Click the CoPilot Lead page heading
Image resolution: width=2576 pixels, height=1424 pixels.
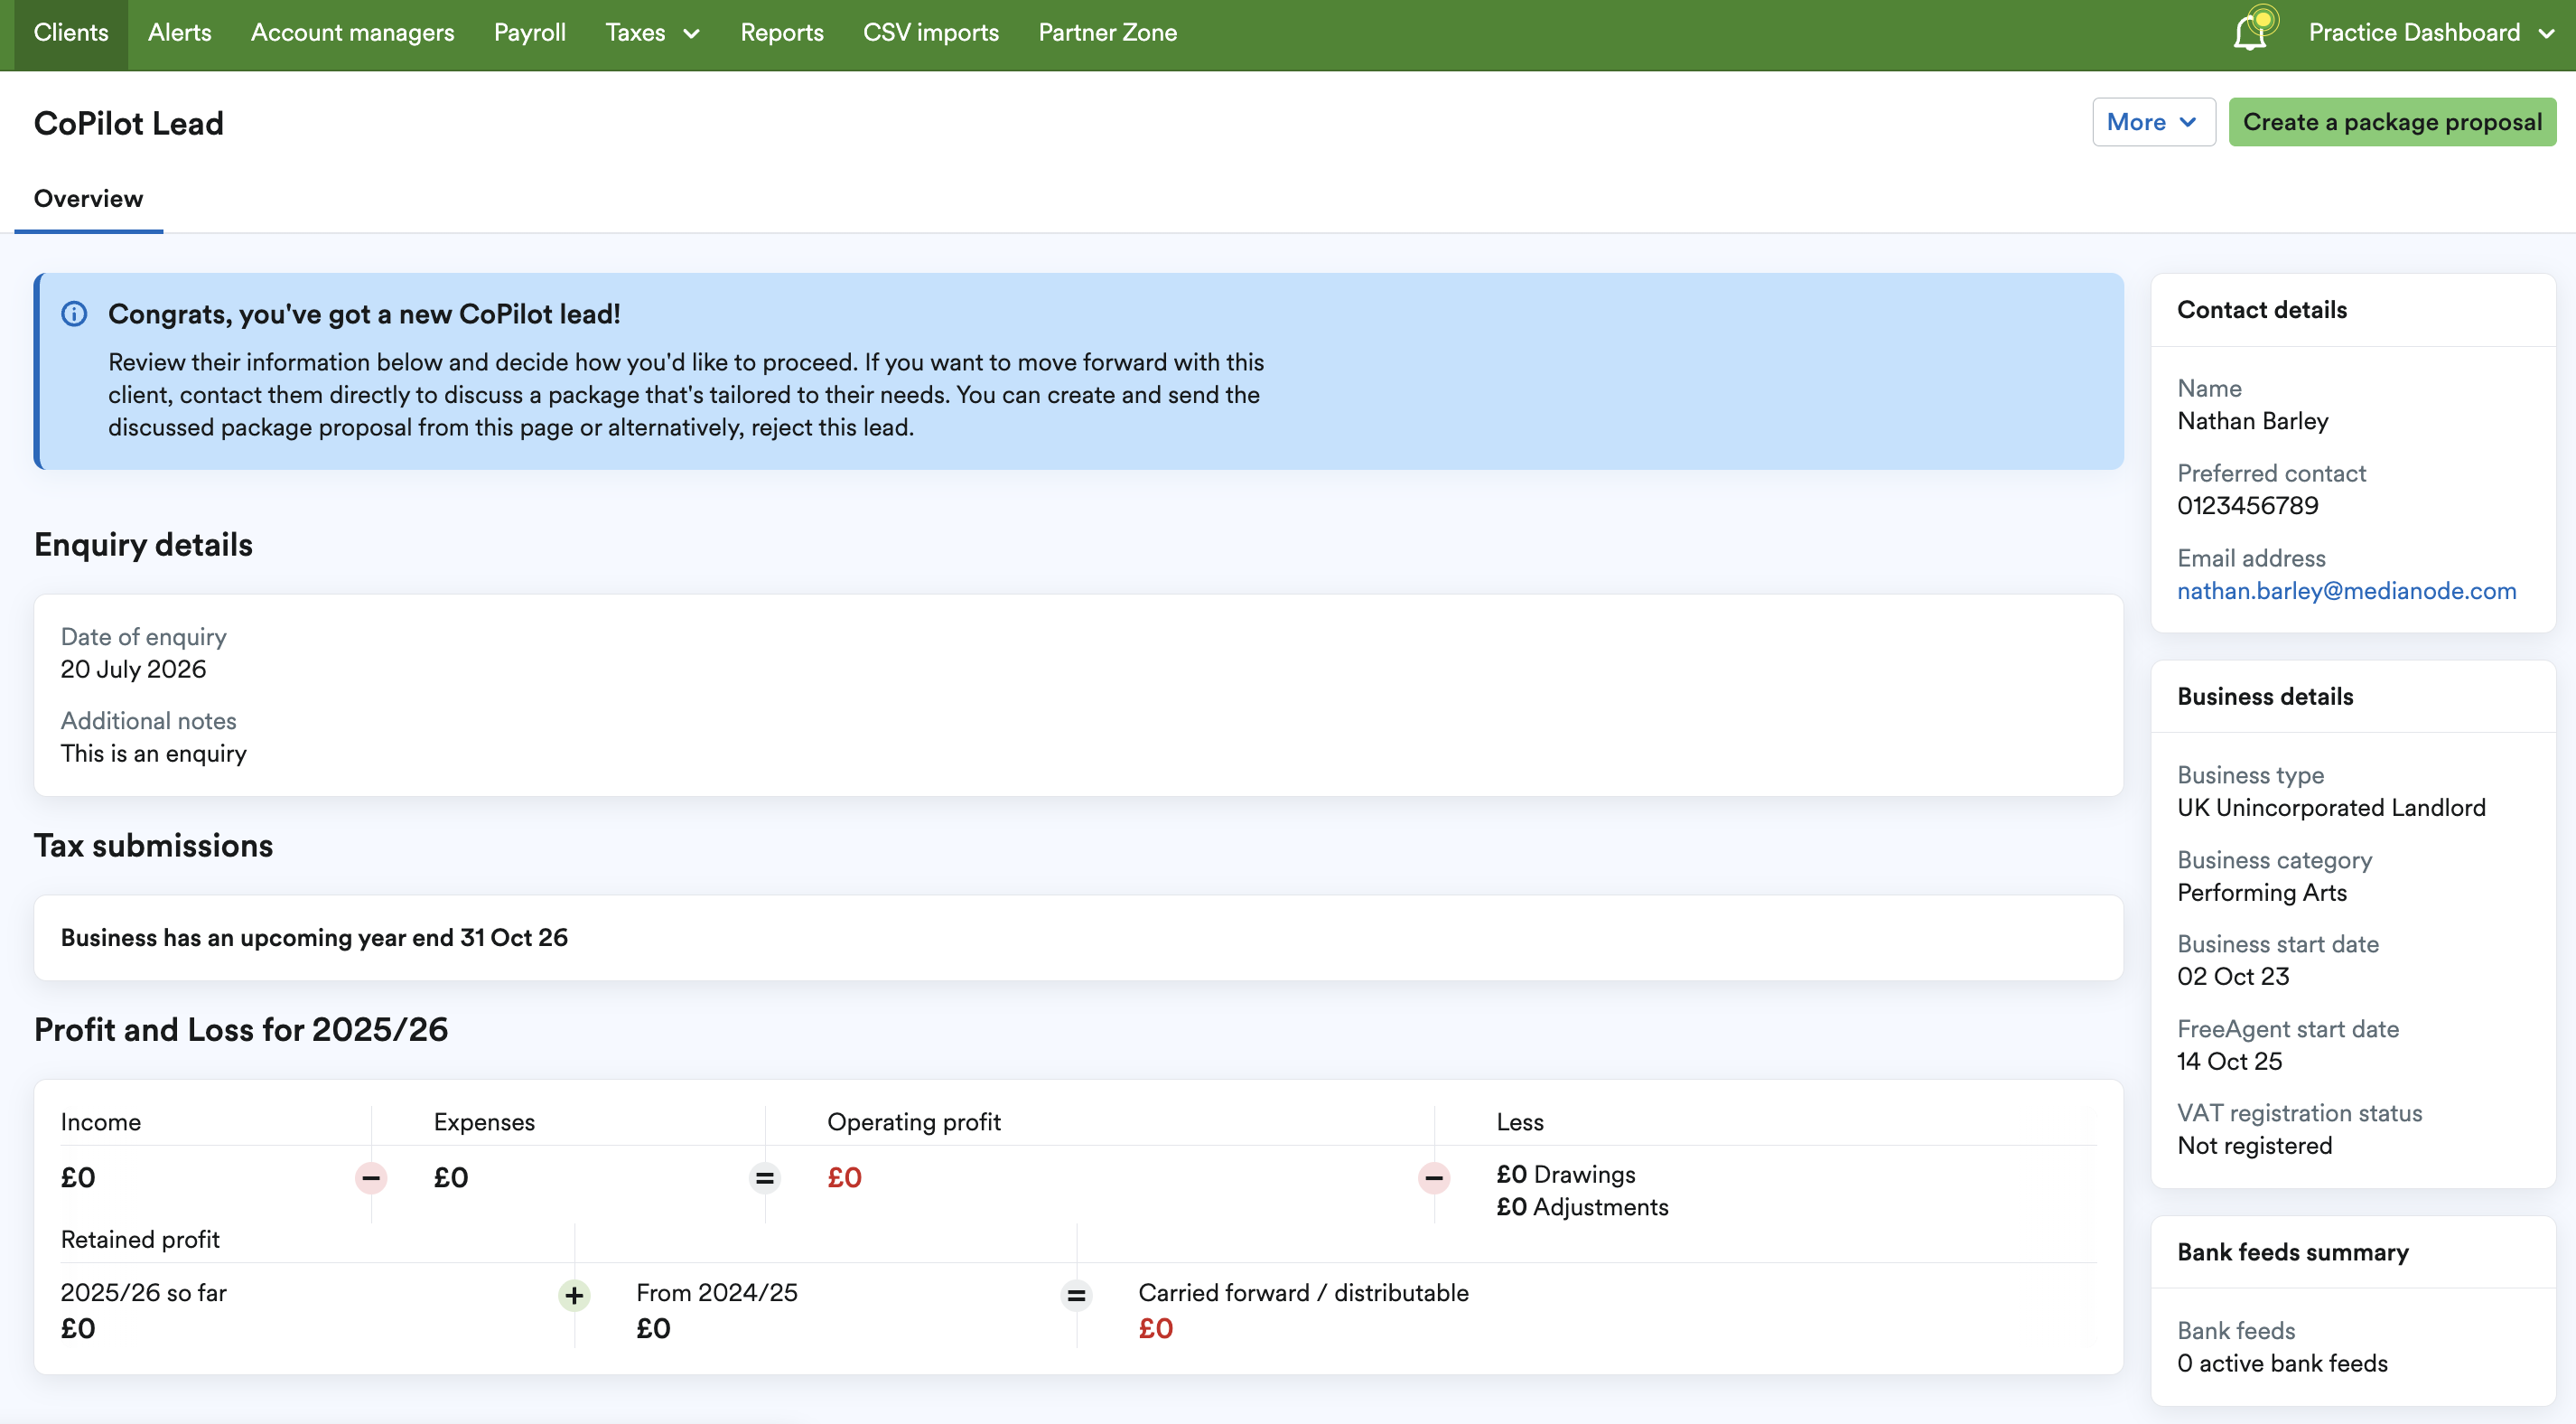129,123
